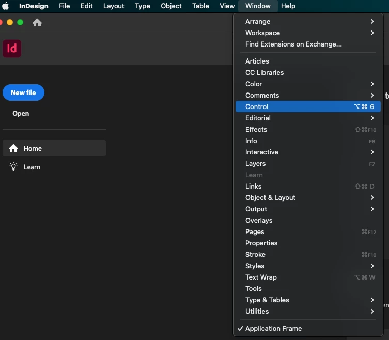This screenshot has height=340, width=389.
Task: Open the Layers panel
Action: pos(308,164)
